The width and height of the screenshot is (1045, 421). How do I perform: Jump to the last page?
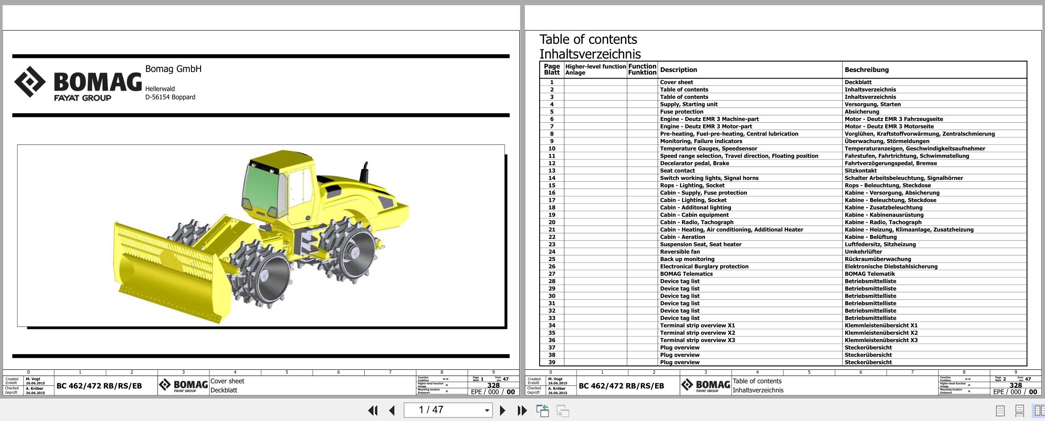[522, 410]
